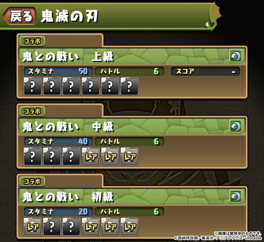Select the 鬼との戦い 初級 dungeon

tap(132, 197)
